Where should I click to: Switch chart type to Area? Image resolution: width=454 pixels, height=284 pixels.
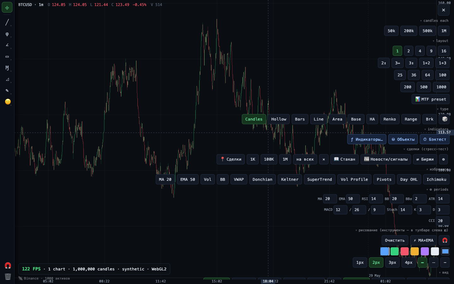point(337,119)
